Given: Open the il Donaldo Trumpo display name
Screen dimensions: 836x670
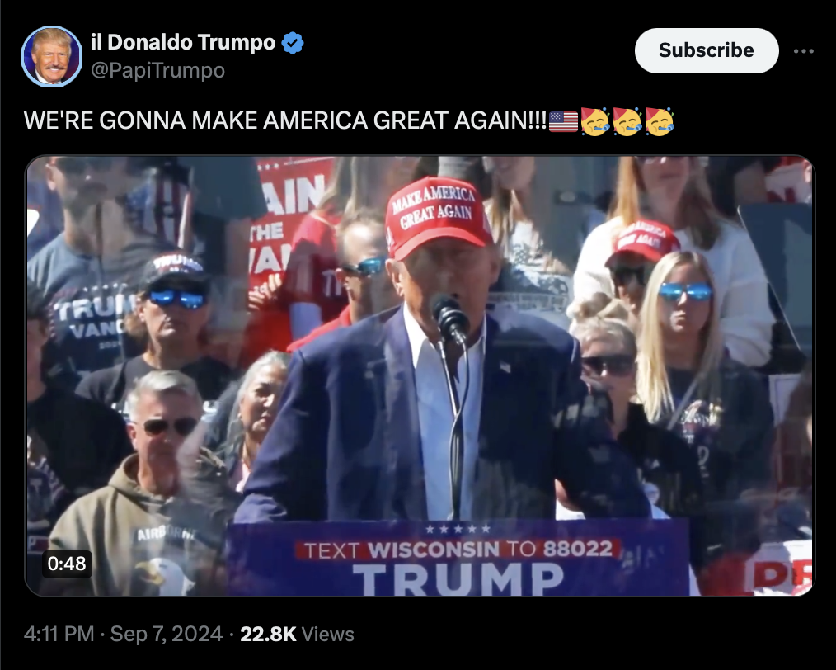Looking at the screenshot, I should tap(183, 42).
